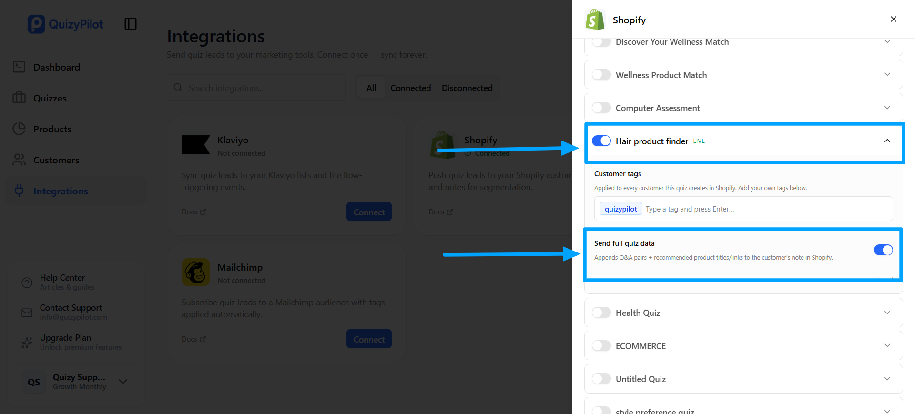
Task: Filter by Connected integrations
Action: point(411,88)
